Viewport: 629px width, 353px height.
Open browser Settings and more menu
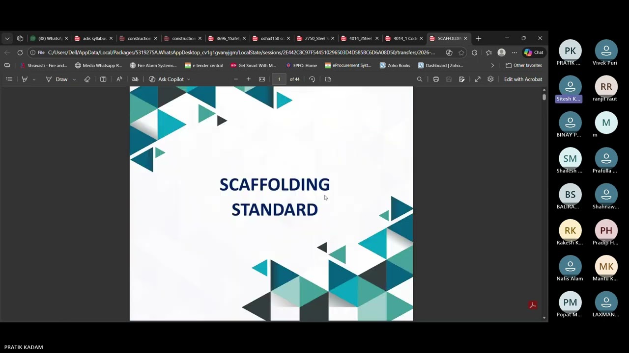pos(515,52)
